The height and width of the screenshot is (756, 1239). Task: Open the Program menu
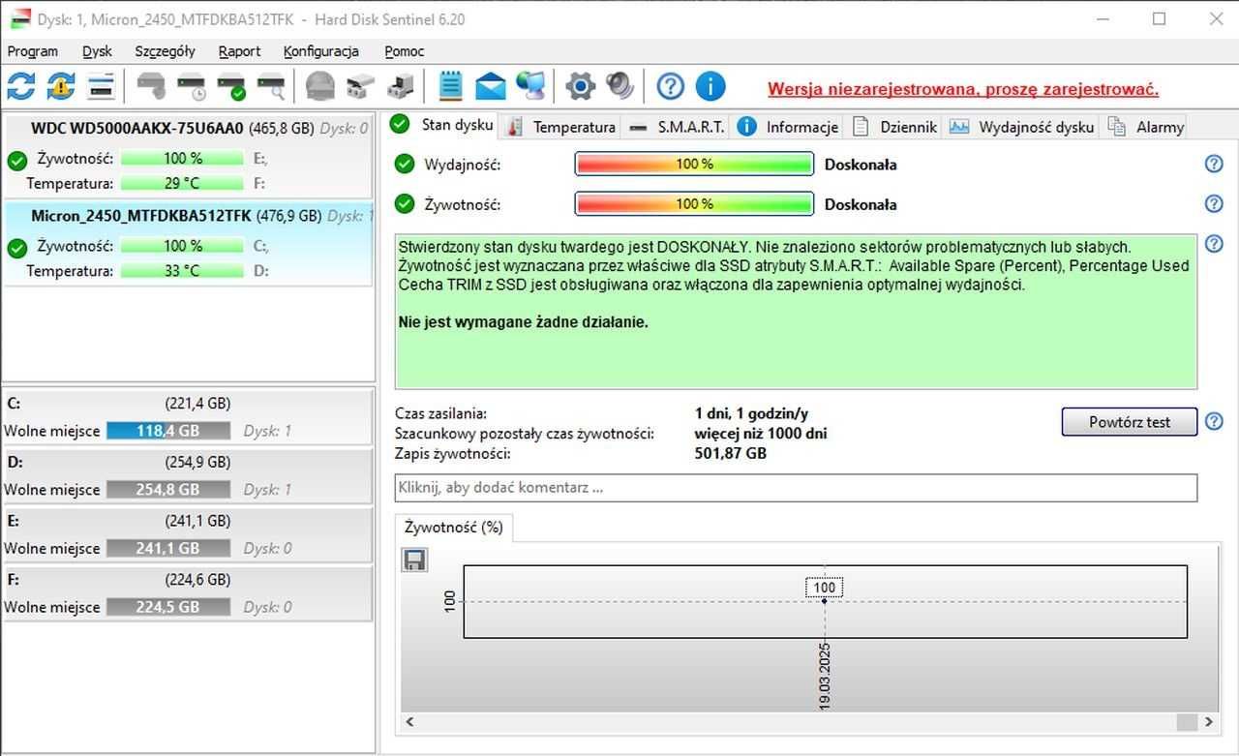33,51
